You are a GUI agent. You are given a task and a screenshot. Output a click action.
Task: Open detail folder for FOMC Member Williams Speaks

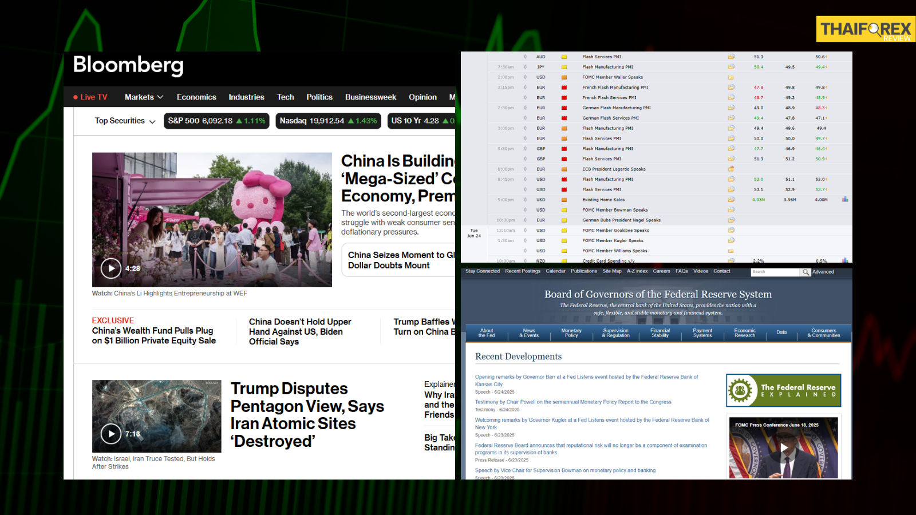pyautogui.click(x=731, y=251)
